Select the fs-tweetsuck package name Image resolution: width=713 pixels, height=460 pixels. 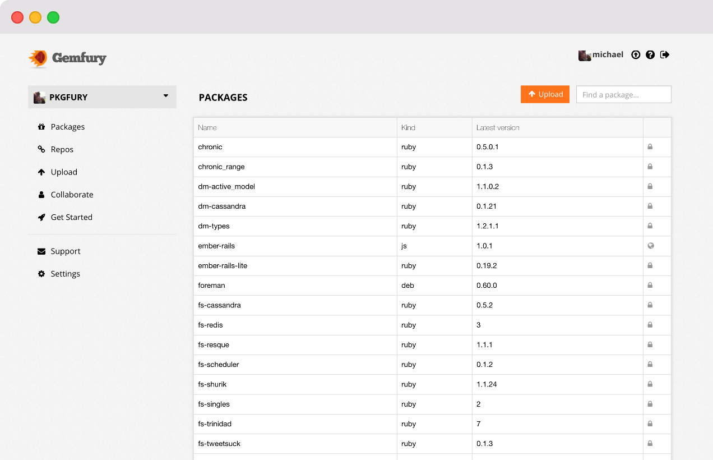click(x=219, y=444)
